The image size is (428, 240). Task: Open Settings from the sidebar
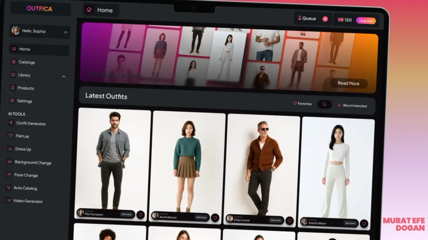point(25,101)
